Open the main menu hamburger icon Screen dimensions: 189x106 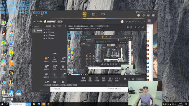tap(136, 21)
